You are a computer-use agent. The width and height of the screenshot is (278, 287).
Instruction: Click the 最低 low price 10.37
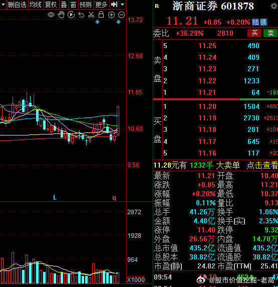(x=269, y=194)
